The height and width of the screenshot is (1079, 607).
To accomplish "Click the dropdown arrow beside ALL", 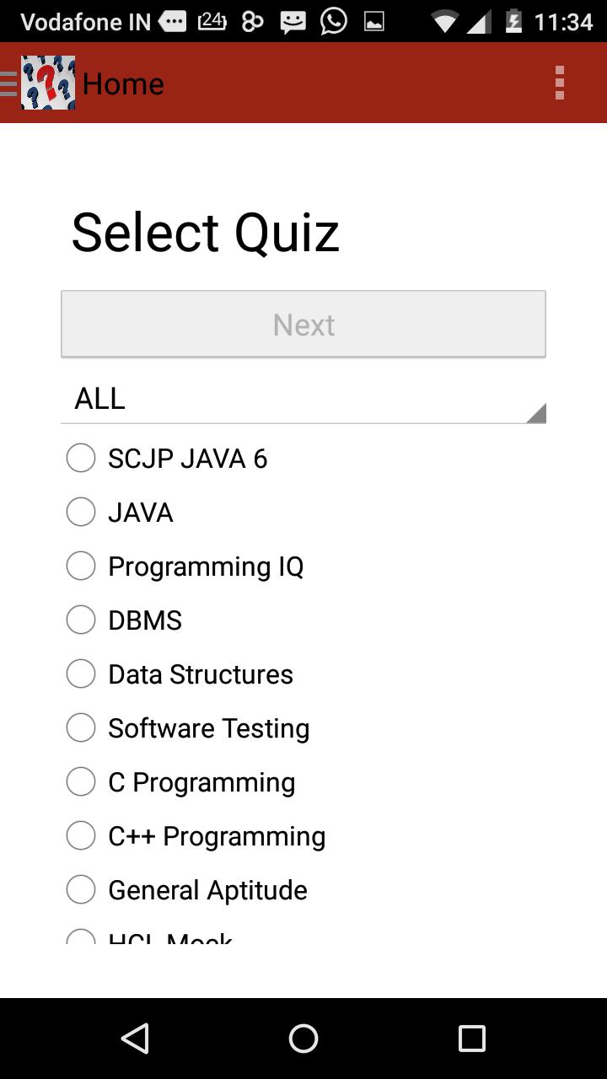I will coord(536,413).
